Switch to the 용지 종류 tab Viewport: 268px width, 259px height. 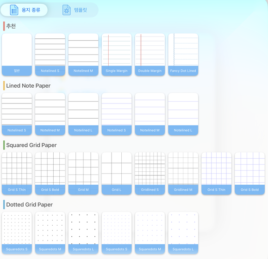click(24, 10)
